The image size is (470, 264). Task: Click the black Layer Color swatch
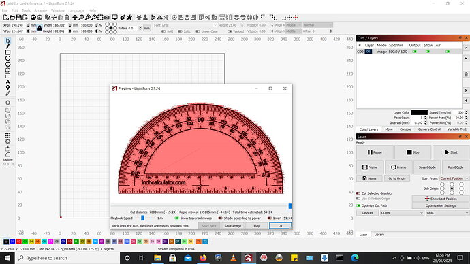click(419, 112)
